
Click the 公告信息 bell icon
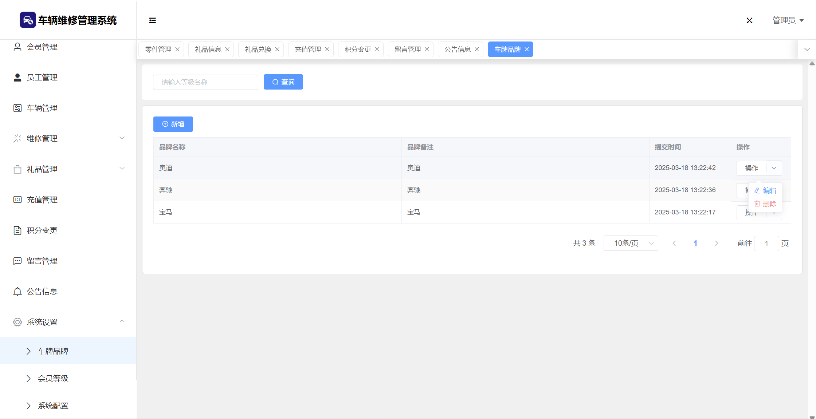[17, 292]
